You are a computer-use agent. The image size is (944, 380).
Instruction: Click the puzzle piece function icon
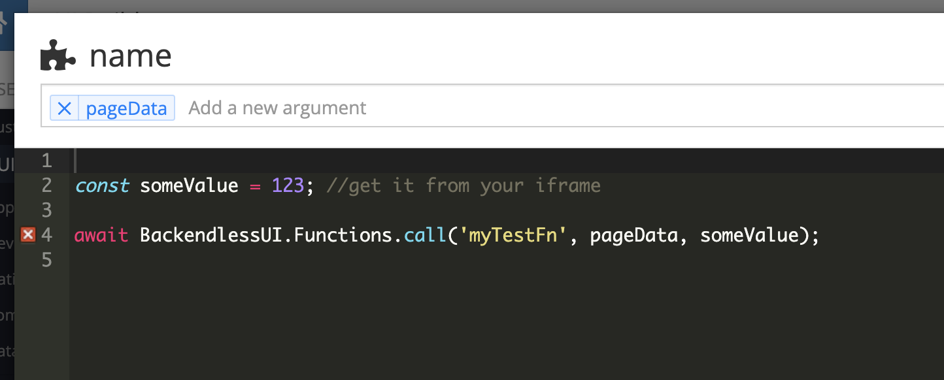point(59,55)
